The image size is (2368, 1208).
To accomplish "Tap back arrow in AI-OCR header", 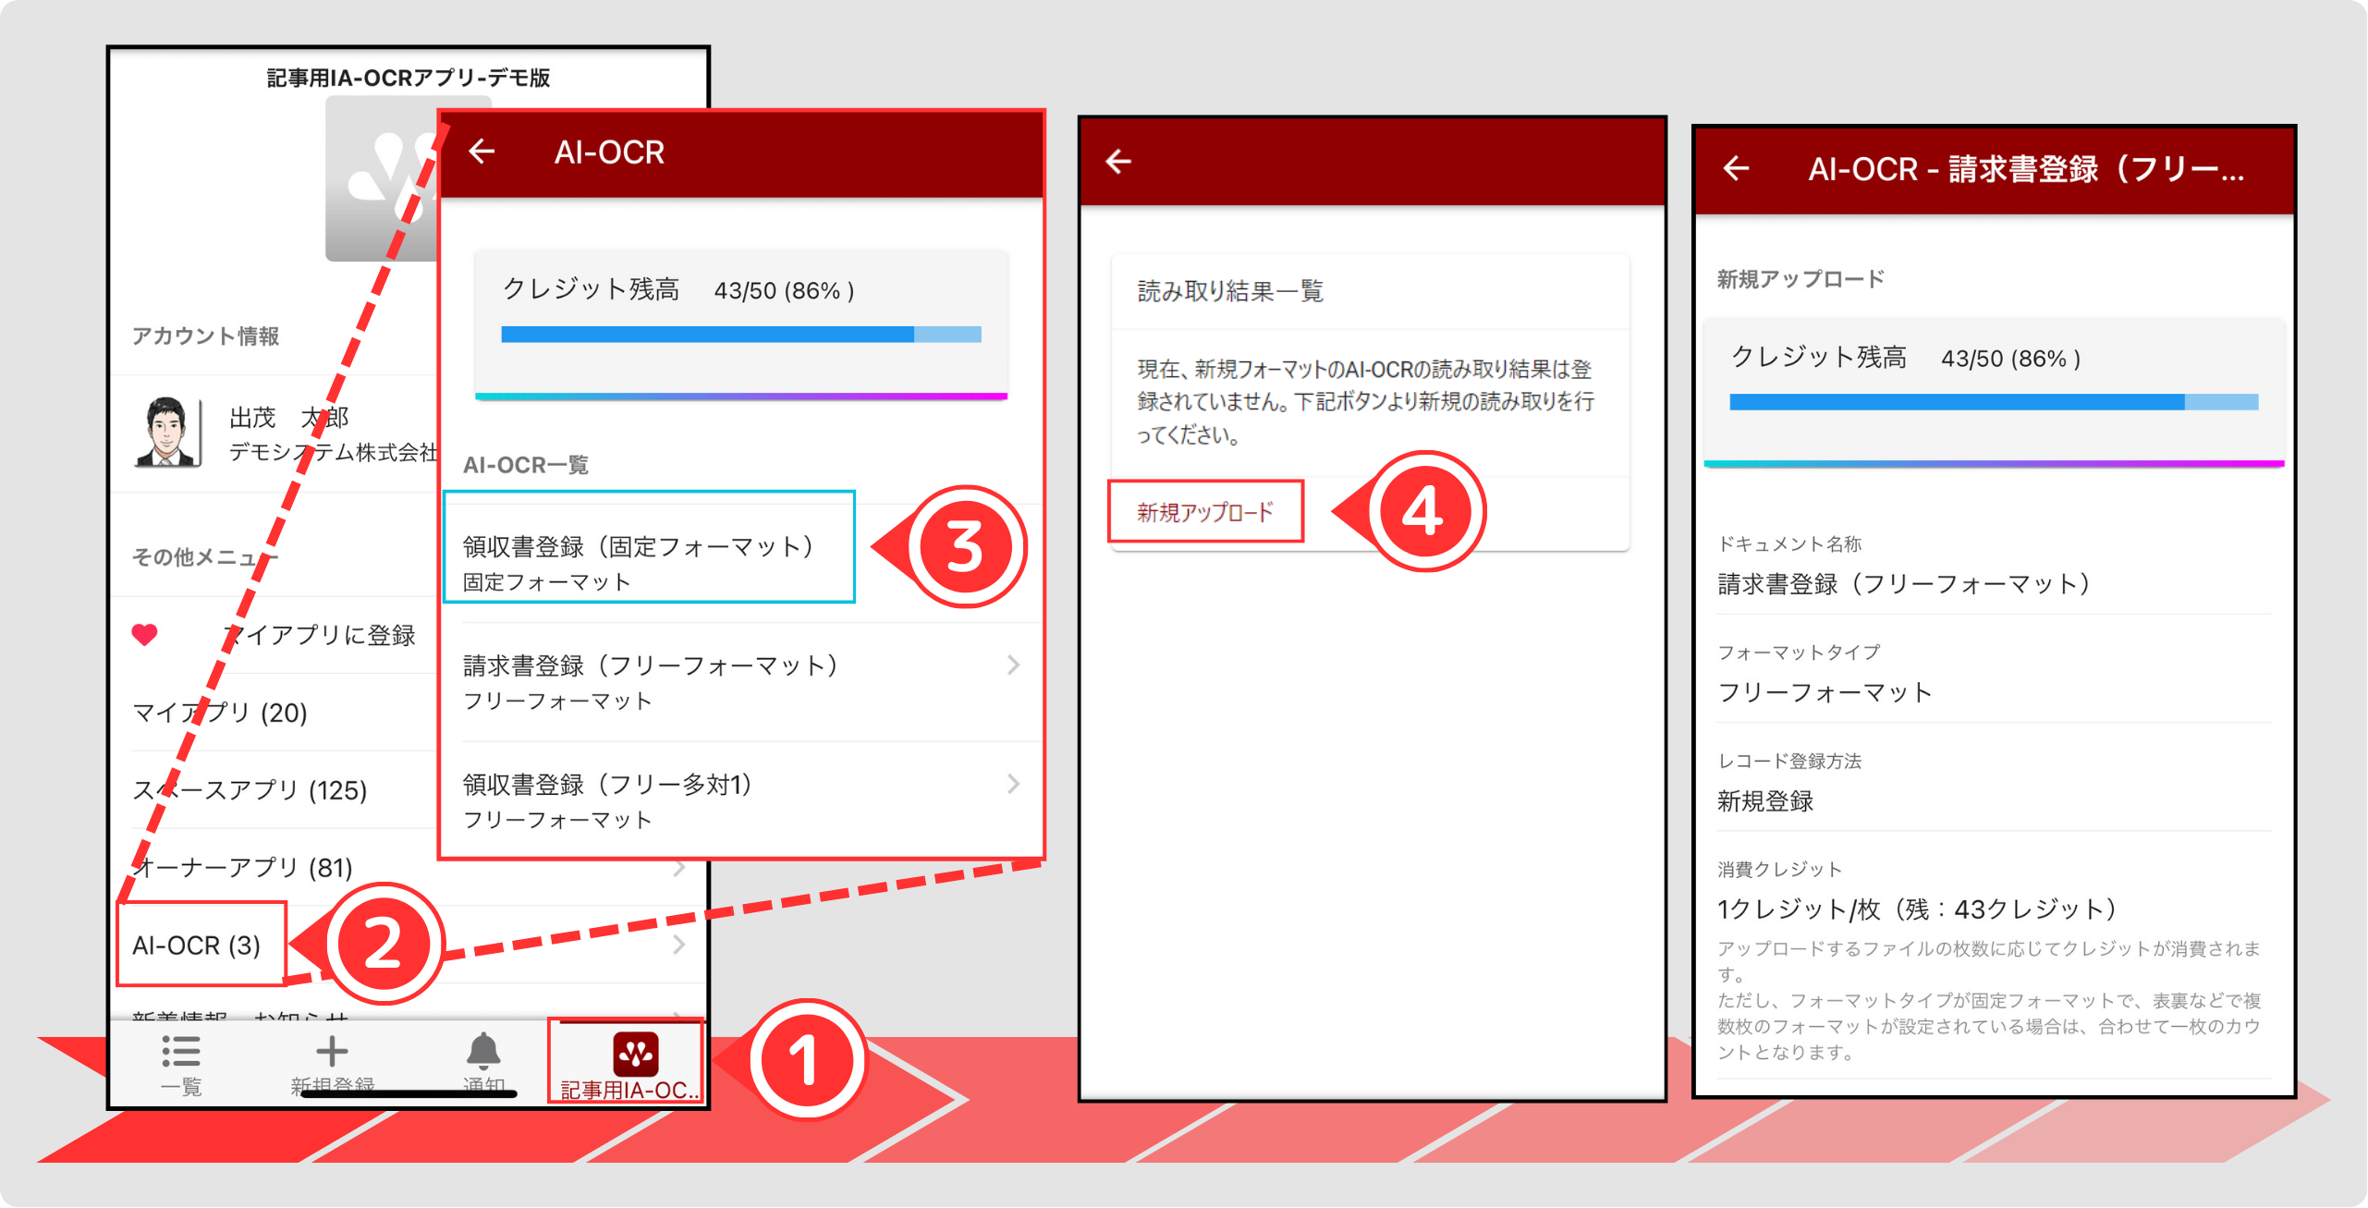I will click(x=482, y=151).
